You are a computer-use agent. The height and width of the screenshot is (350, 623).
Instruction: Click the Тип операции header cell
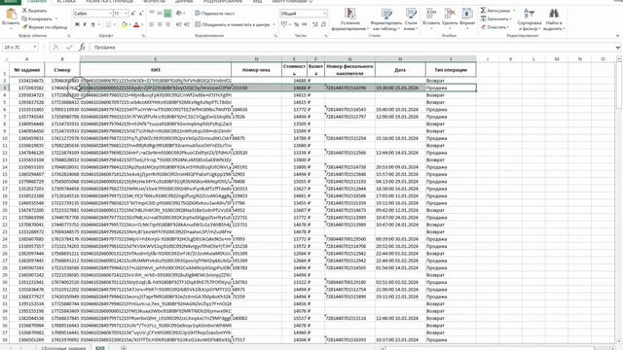click(x=451, y=70)
